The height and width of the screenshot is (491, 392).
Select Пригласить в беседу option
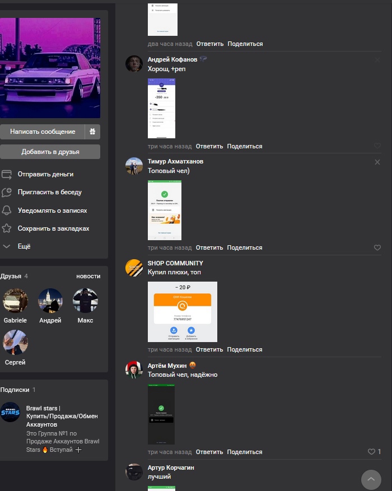(49, 192)
